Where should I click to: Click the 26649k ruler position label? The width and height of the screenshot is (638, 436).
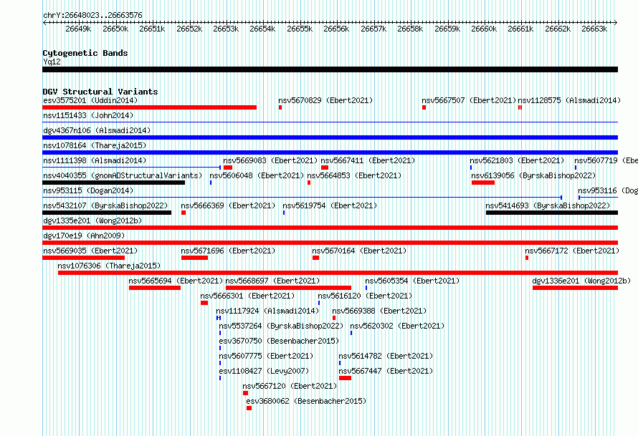pos(78,29)
